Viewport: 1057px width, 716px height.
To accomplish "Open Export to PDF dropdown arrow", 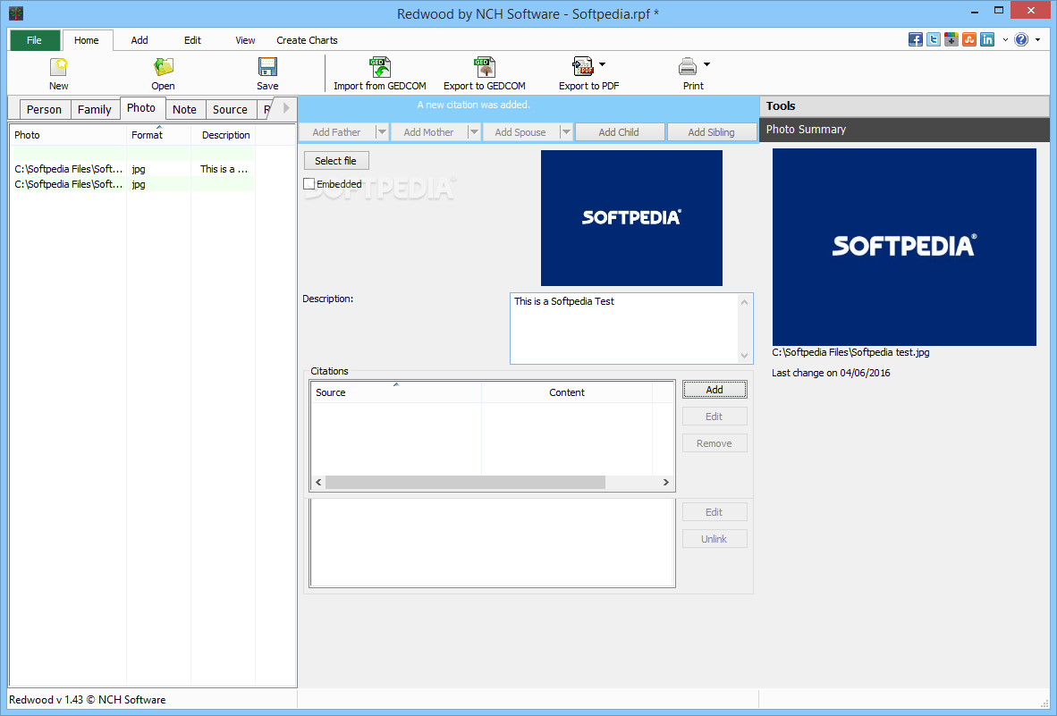I will (603, 64).
